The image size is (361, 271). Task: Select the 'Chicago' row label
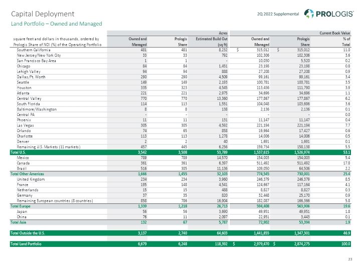point(23,66)
